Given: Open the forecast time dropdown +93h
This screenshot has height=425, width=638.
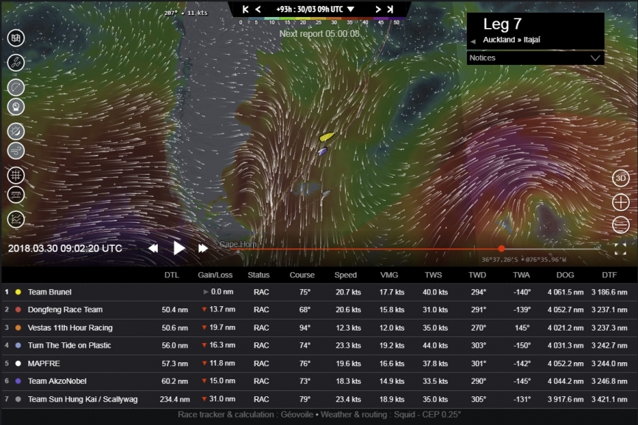Looking at the screenshot, I should [316, 9].
